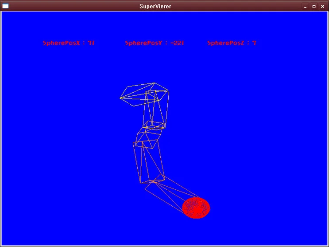Click the pointed left tip of yellow head
Image resolution: width=329 pixels, height=247 pixels.
click(x=120, y=98)
